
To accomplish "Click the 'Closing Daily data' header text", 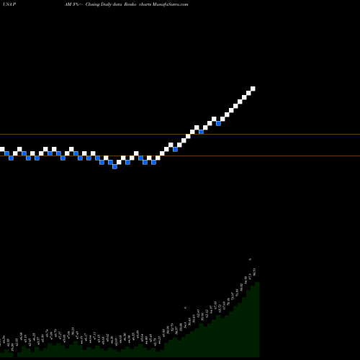I will [x=104, y=4].
